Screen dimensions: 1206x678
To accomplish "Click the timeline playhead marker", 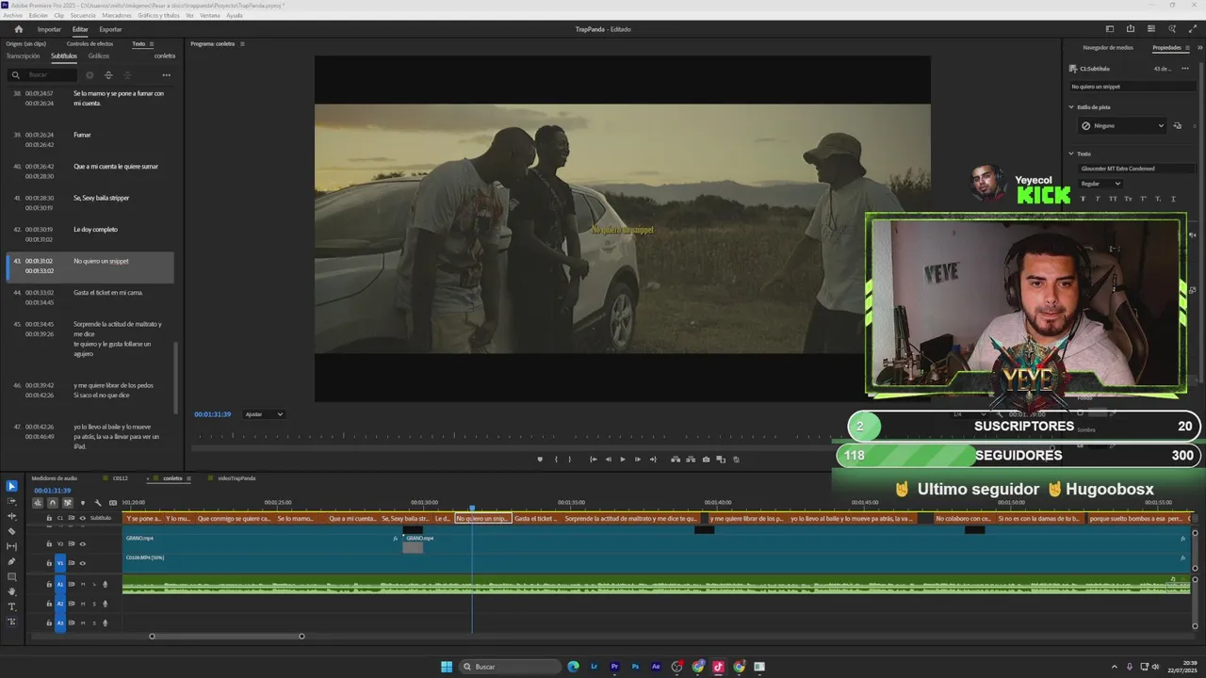I will 472,508.
